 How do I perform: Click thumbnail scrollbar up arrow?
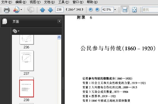click(59, 37)
